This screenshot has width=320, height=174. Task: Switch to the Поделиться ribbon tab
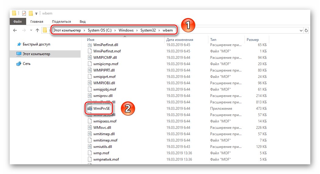[61, 22]
